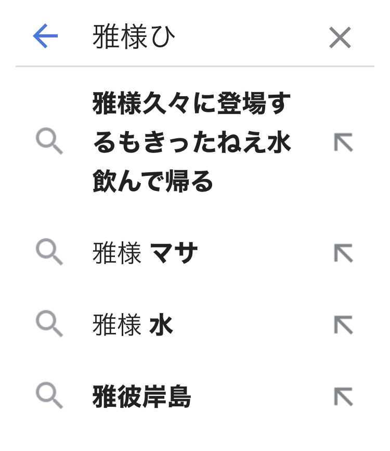Insert 雅彼岸島 using its arrow icon
This screenshot has height=451, width=390.
[x=343, y=397]
